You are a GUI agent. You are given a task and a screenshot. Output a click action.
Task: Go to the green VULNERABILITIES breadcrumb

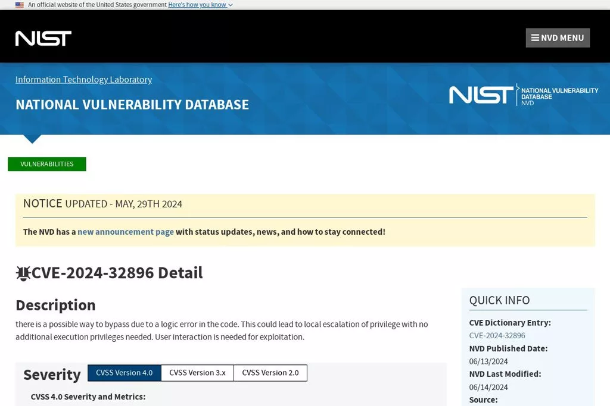point(47,164)
